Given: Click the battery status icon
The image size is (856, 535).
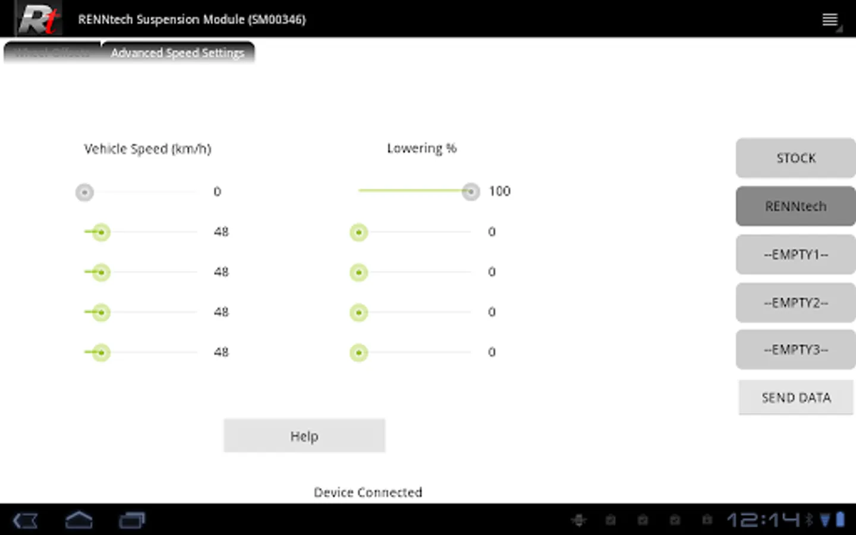Looking at the screenshot, I should tap(840, 520).
